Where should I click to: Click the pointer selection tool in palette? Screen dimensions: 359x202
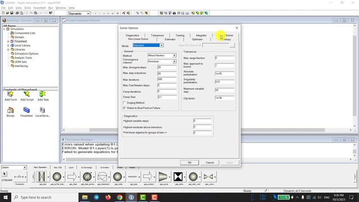click(4, 175)
